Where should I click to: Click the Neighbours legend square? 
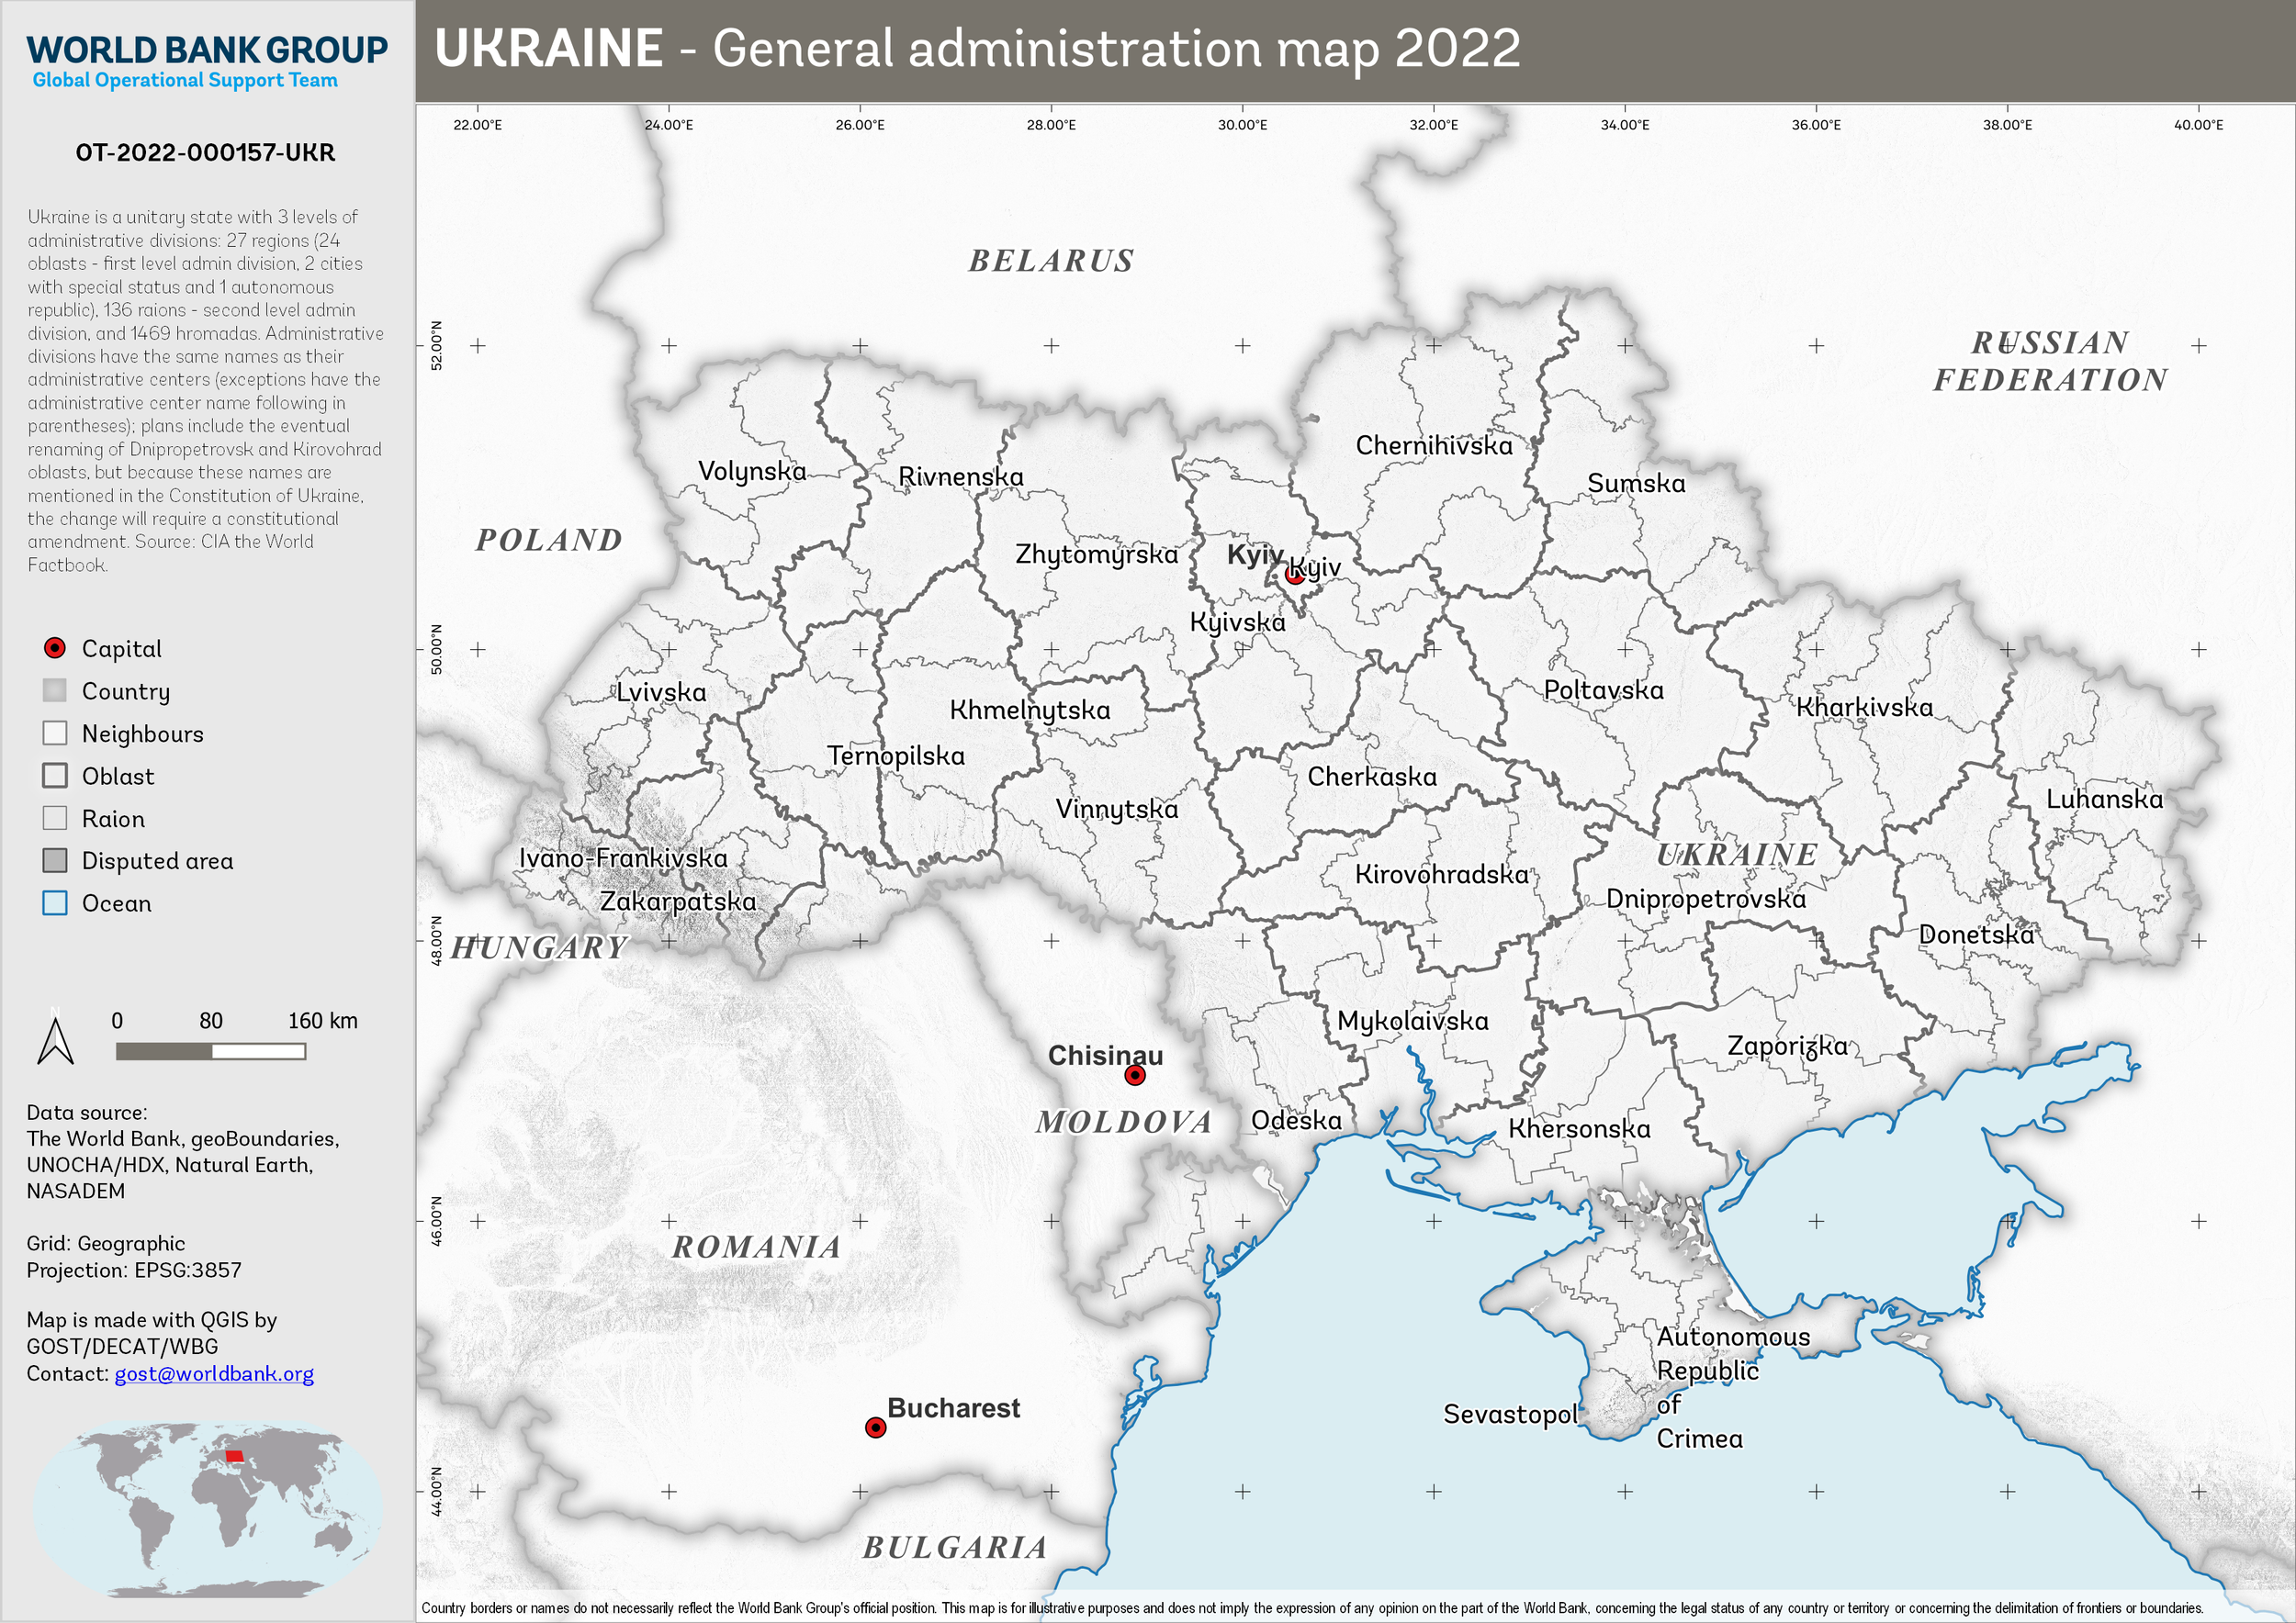[x=55, y=733]
